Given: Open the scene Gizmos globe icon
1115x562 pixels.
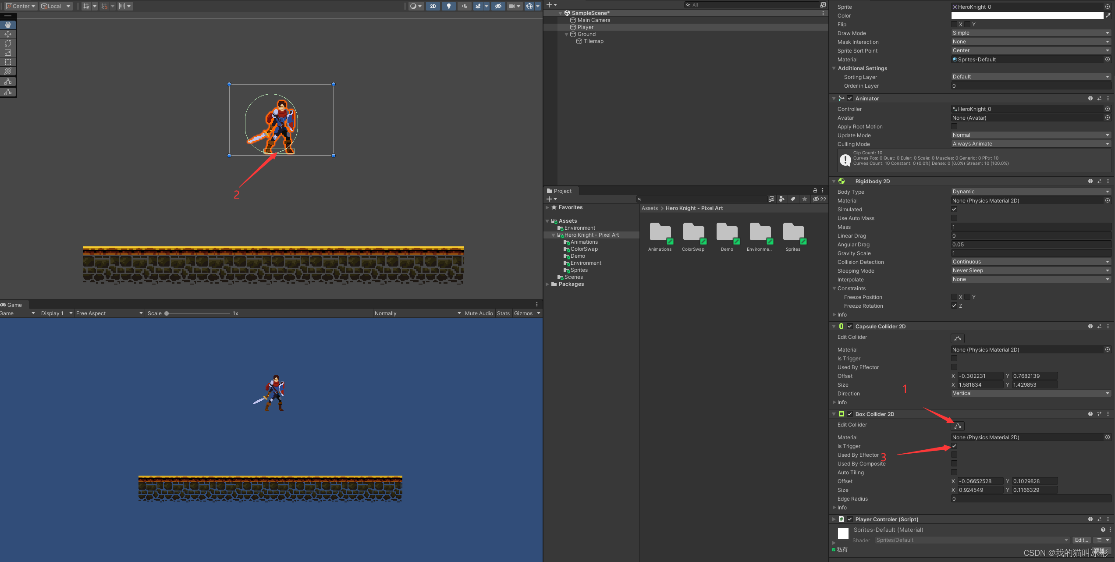Looking at the screenshot, I should pos(529,6).
